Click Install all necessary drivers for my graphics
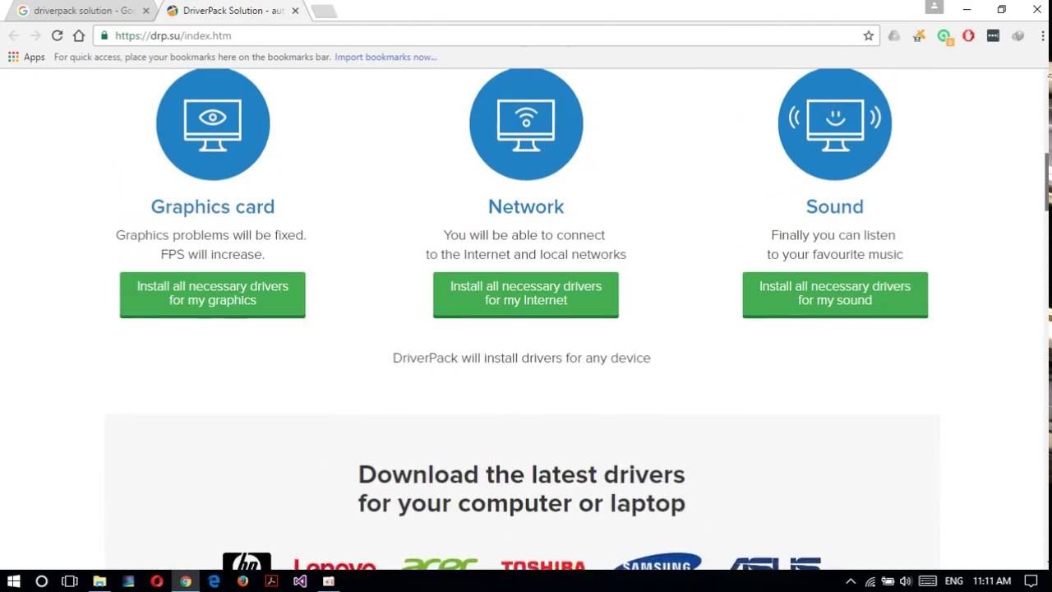 213,294
